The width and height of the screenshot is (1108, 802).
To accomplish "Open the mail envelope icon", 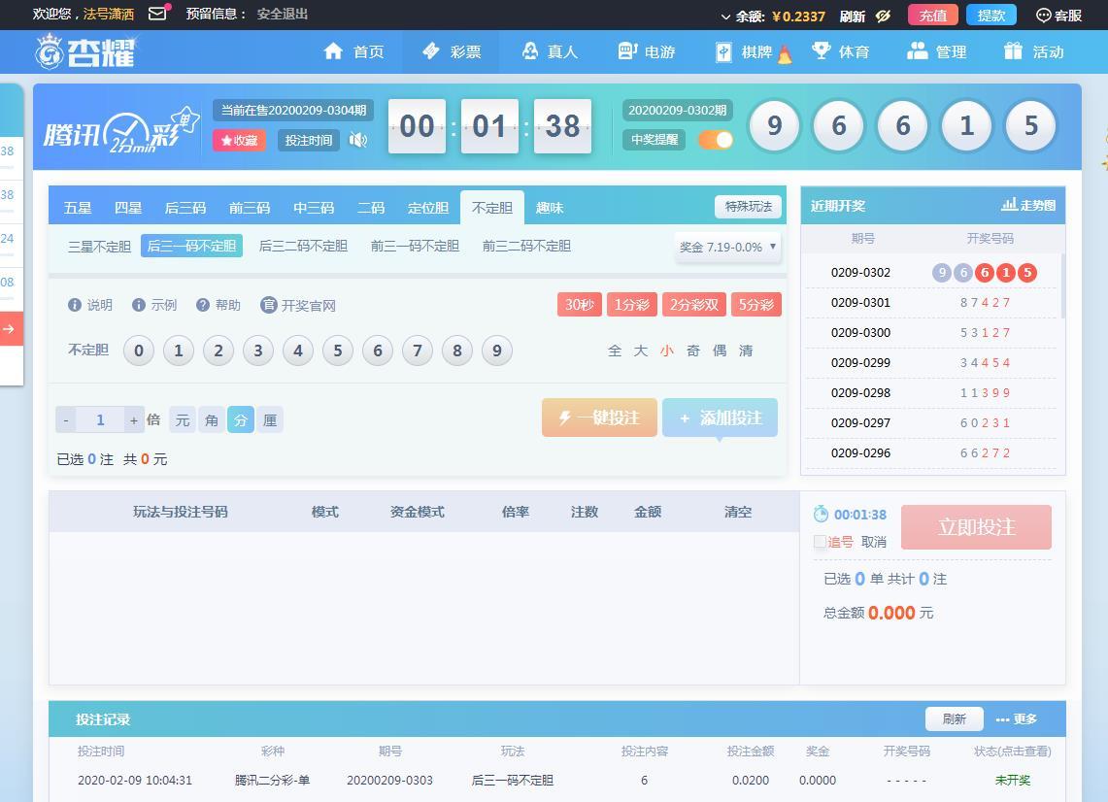I will 157,14.
